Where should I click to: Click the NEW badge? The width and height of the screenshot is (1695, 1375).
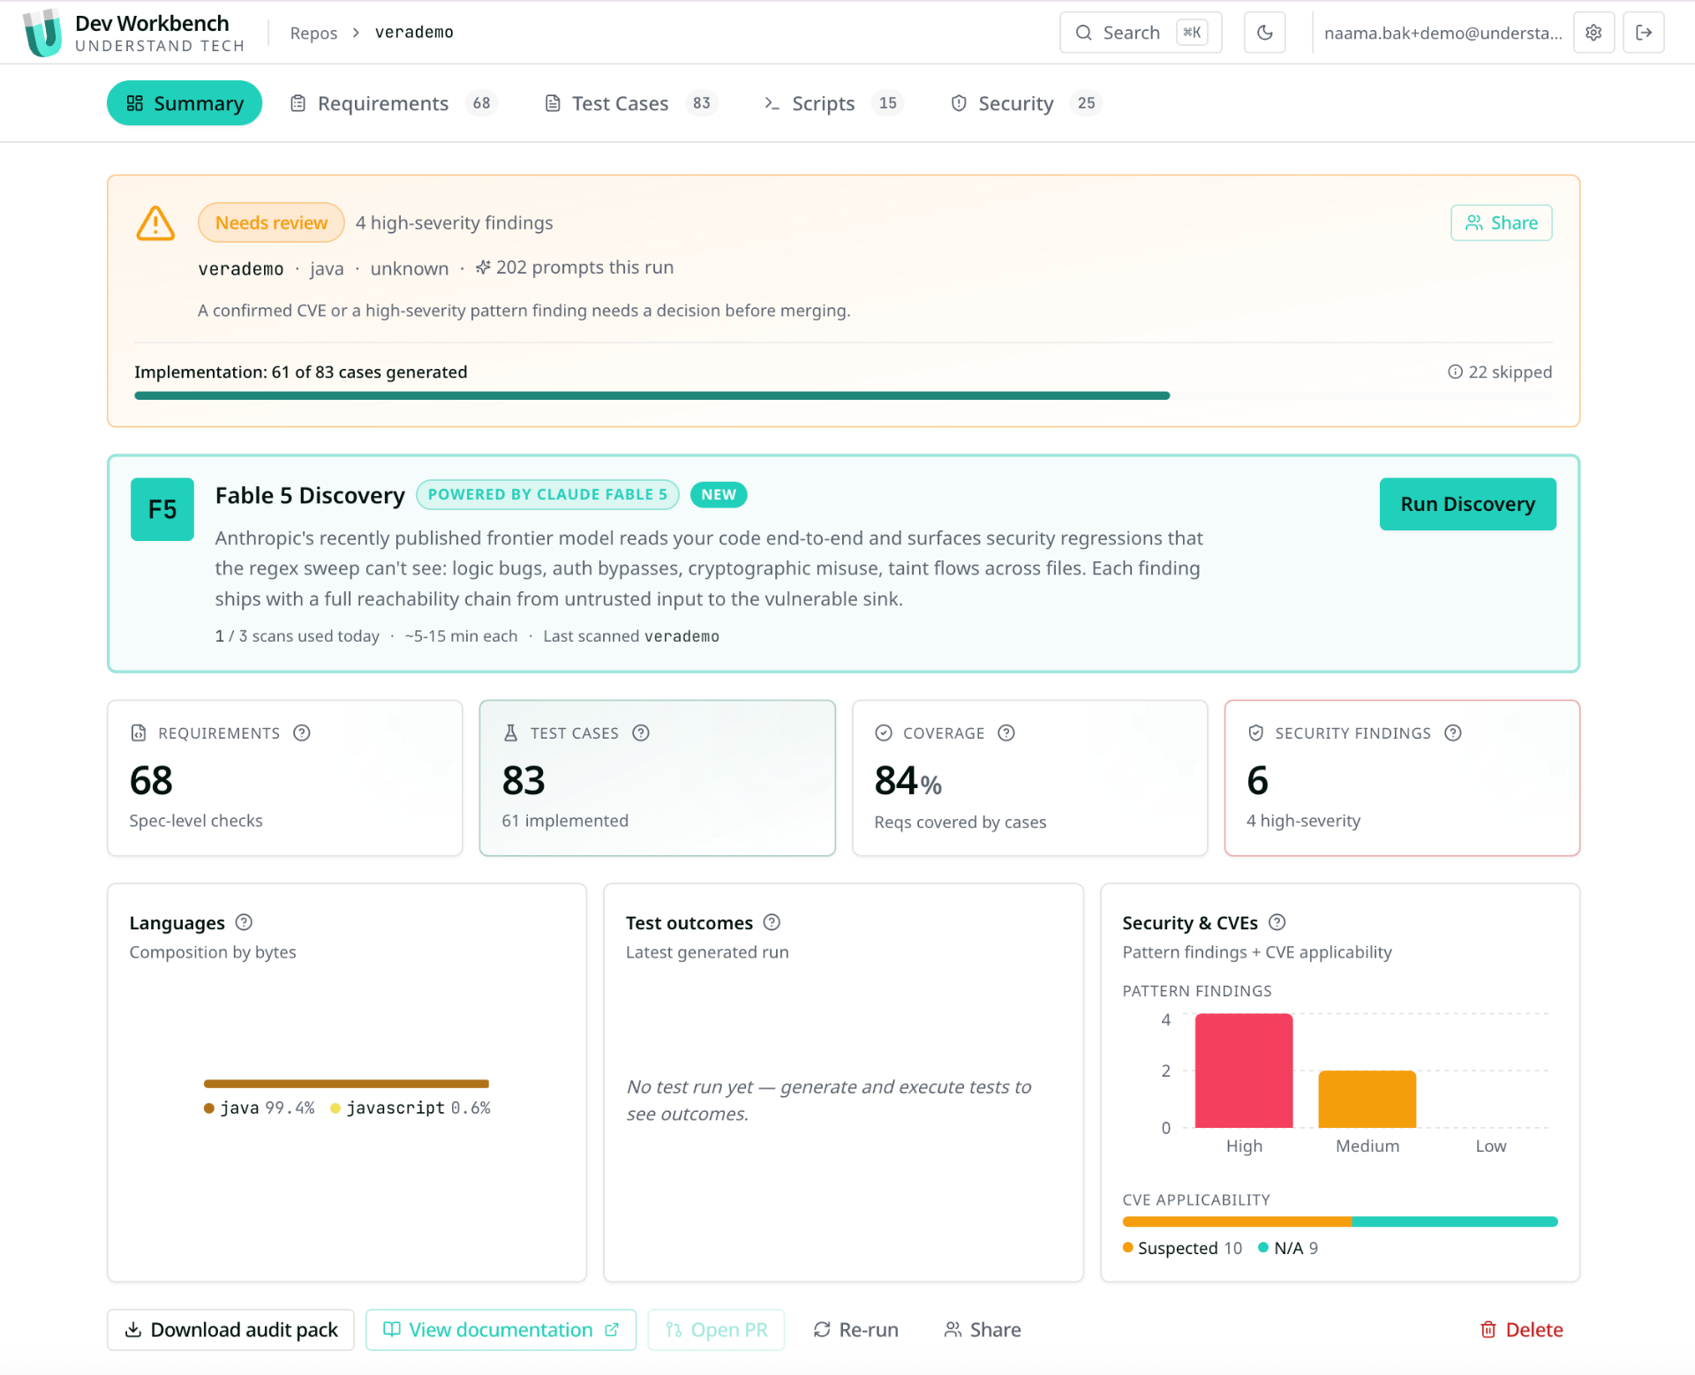(x=719, y=494)
